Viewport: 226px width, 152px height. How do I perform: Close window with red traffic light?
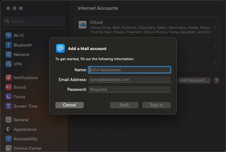(8, 8)
